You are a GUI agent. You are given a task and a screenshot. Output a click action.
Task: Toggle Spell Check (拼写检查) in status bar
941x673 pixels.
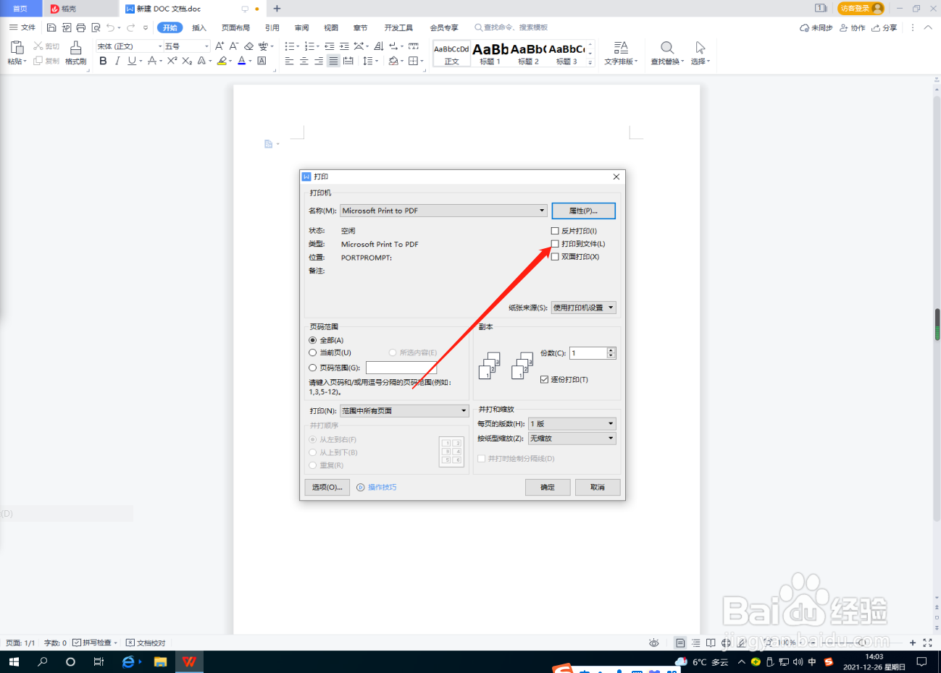point(94,643)
